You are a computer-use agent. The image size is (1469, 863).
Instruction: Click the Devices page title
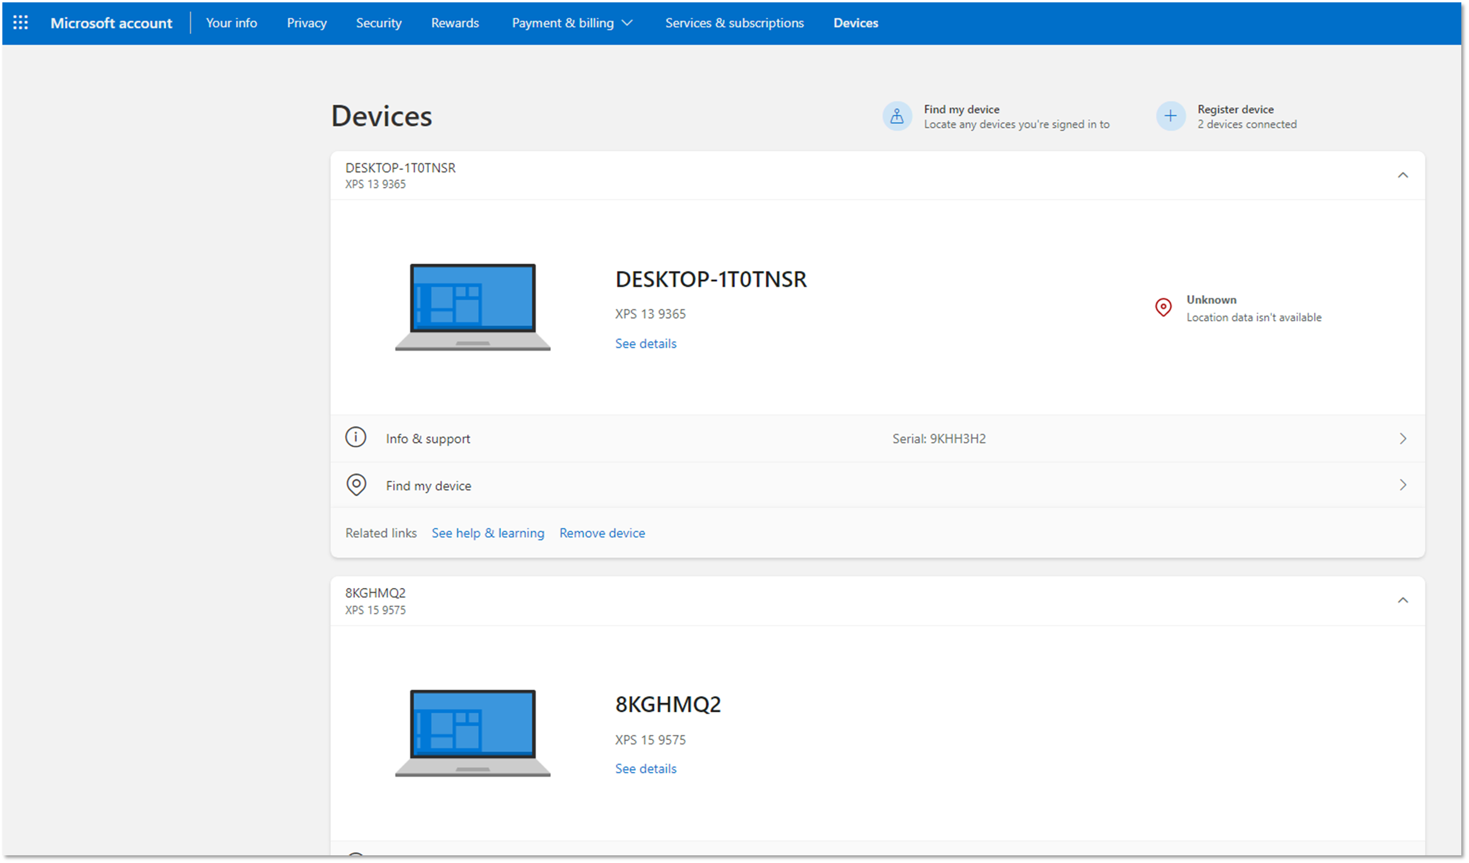[x=382, y=116]
